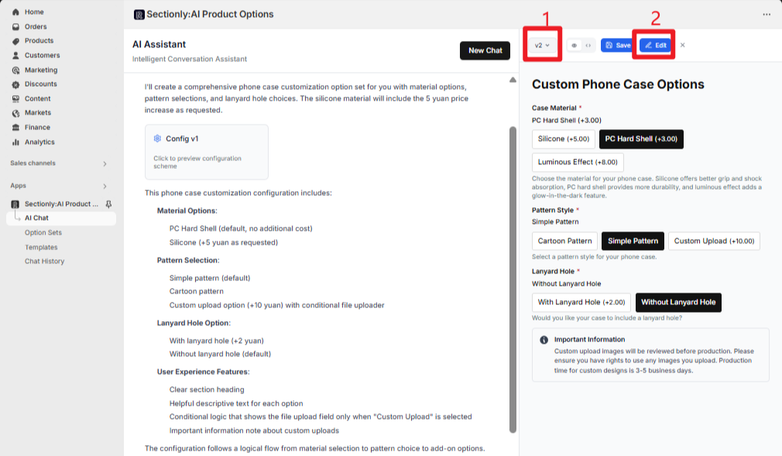Open Orders via its inbox icon
782x456 pixels.
tap(16, 26)
